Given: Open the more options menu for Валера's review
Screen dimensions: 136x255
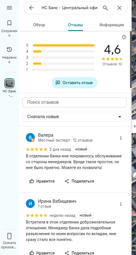Looking at the screenshot, I should coord(121,138).
